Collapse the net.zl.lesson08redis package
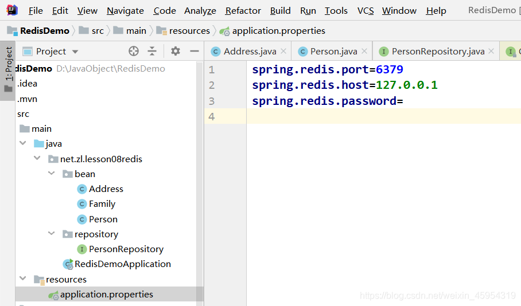Image resolution: width=521 pixels, height=306 pixels. [37, 158]
